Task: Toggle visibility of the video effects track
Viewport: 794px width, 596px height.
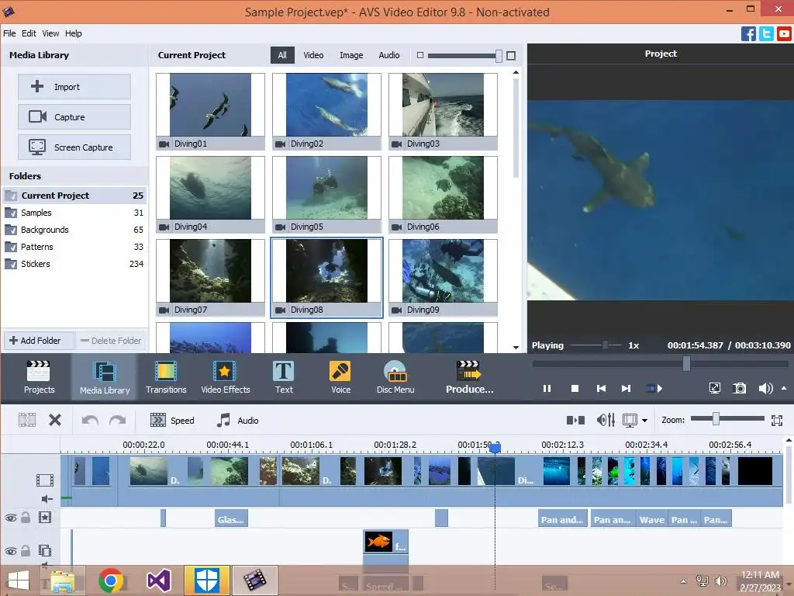Action: point(11,518)
